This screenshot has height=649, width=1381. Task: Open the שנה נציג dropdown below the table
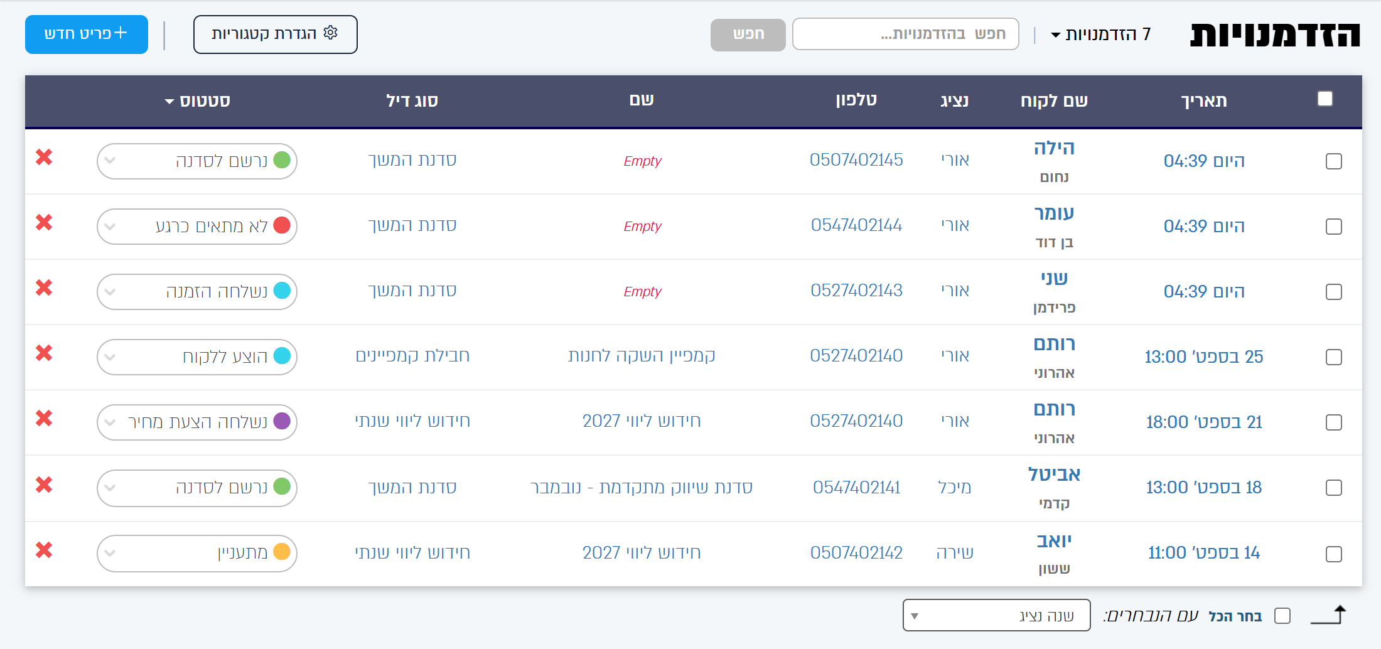(x=997, y=615)
